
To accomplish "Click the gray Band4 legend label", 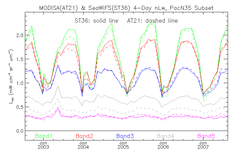I will click(166, 136).
